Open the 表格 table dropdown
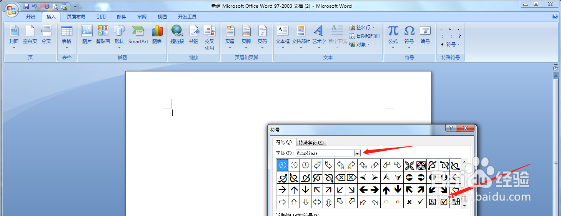The image size is (561, 216). (67, 37)
